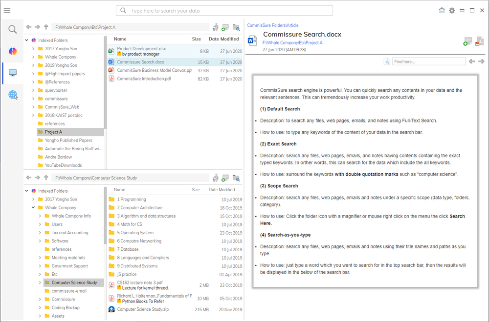Click the page search icon beside Find here

coord(387,61)
